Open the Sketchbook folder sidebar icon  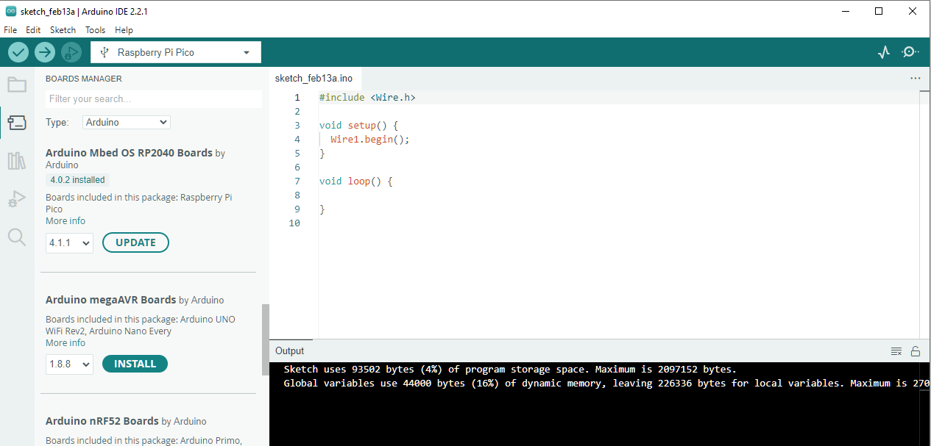16,84
